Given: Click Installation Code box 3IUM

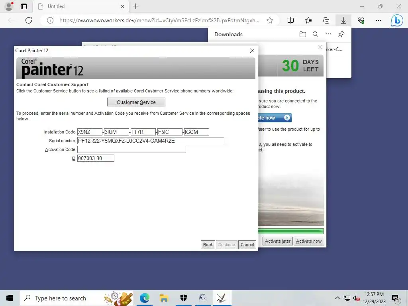Looking at the screenshot, I should pyautogui.click(x=117, y=132).
